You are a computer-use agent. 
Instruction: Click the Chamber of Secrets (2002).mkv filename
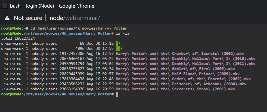[180, 54]
